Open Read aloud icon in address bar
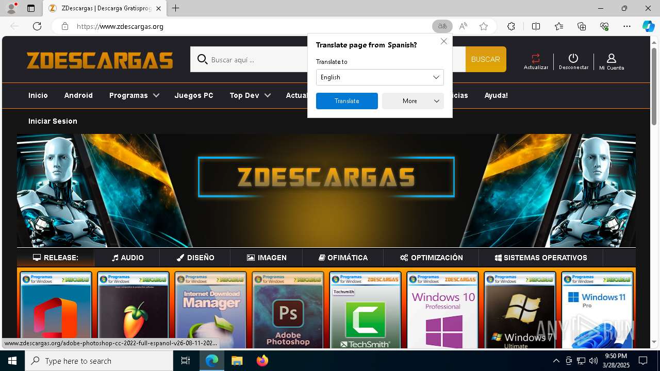The height and width of the screenshot is (371, 660). click(x=463, y=26)
